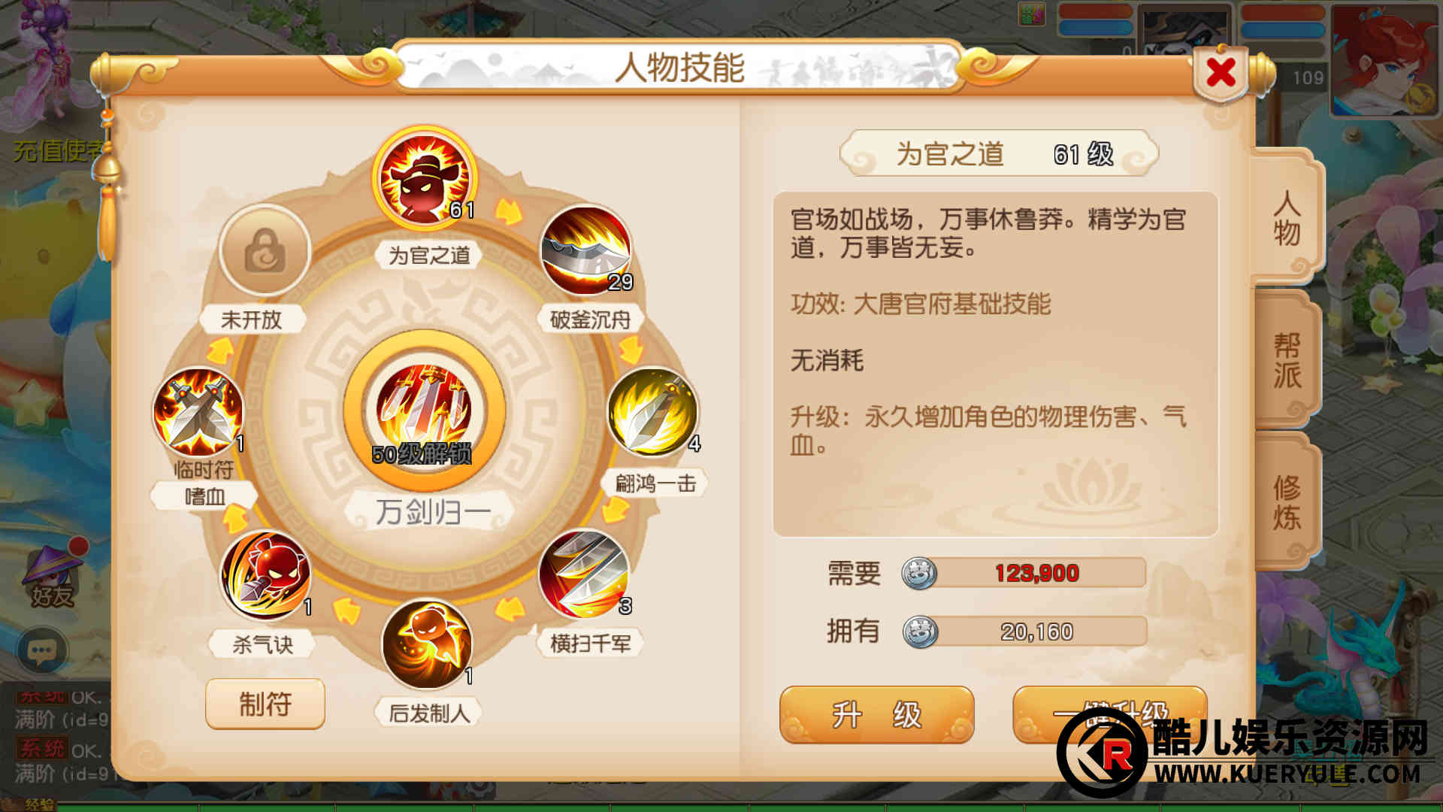Viewport: 1443px width, 812px height.
Task: Click the 制符 button
Action: tap(265, 704)
